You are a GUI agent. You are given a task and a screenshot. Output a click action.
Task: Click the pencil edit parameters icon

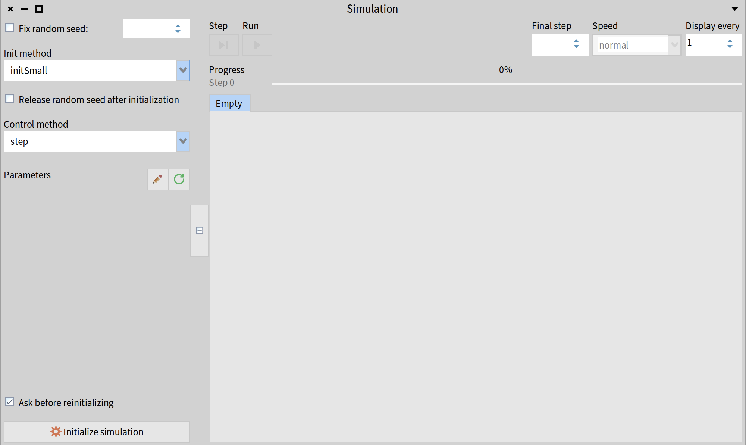click(x=157, y=180)
